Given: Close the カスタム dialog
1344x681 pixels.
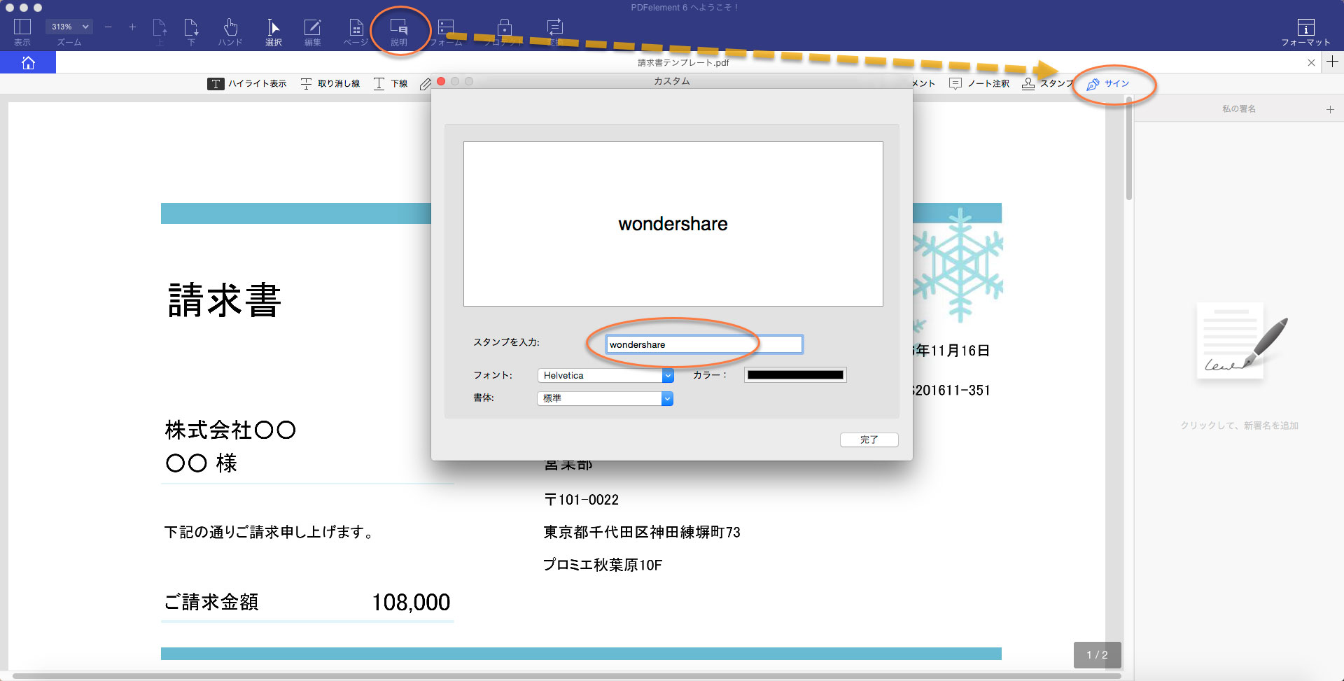Looking at the screenshot, I should point(441,81).
